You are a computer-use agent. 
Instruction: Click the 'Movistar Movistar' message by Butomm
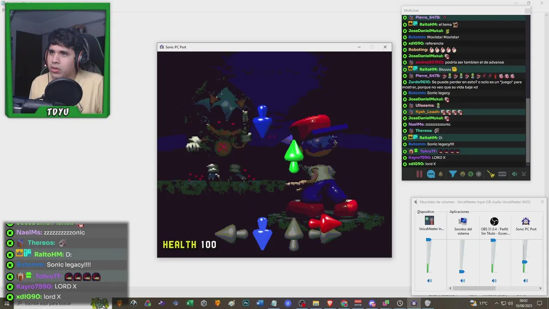(x=443, y=37)
